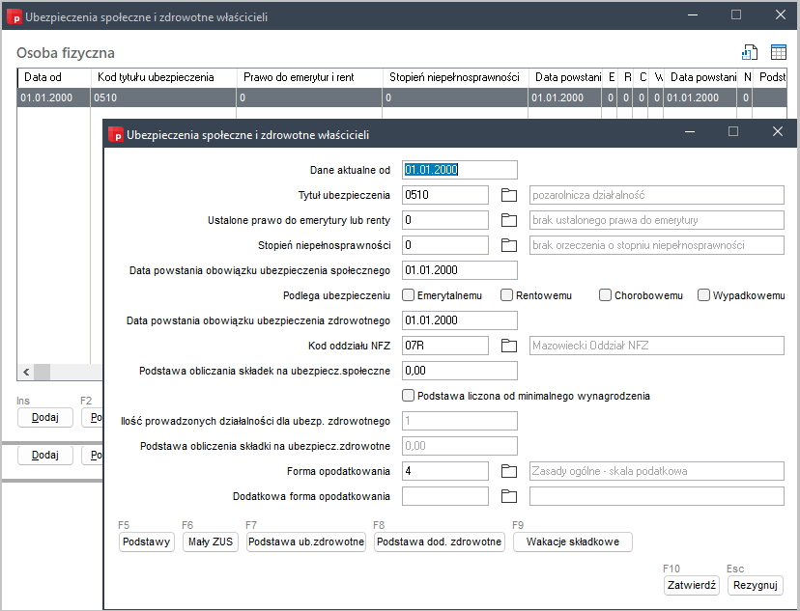800x611 pixels.
Task: Enable the Emerytalnemu checkbox
Action: [x=409, y=295]
